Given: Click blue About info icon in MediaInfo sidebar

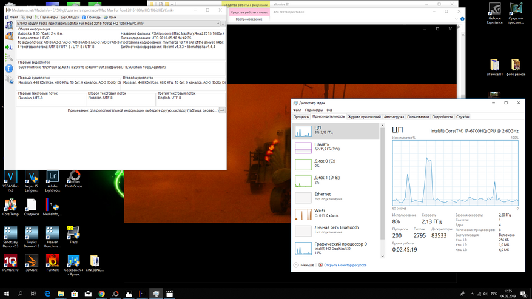Looking at the screenshot, I should (9, 69).
